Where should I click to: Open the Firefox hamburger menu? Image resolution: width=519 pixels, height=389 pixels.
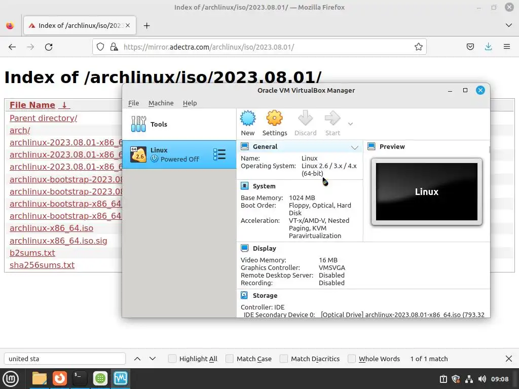point(507,47)
